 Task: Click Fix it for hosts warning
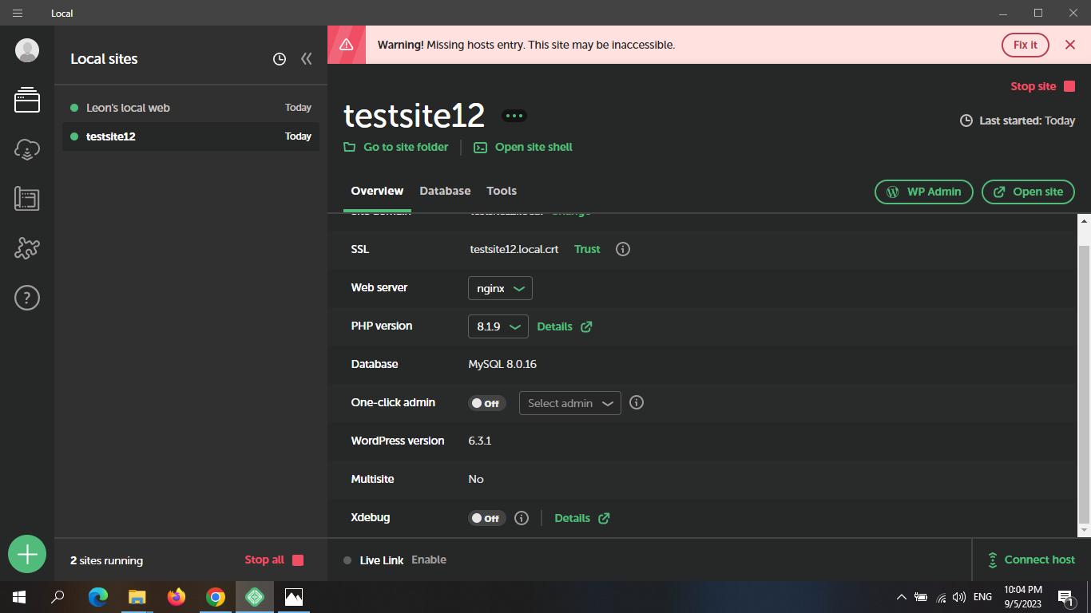click(x=1026, y=45)
